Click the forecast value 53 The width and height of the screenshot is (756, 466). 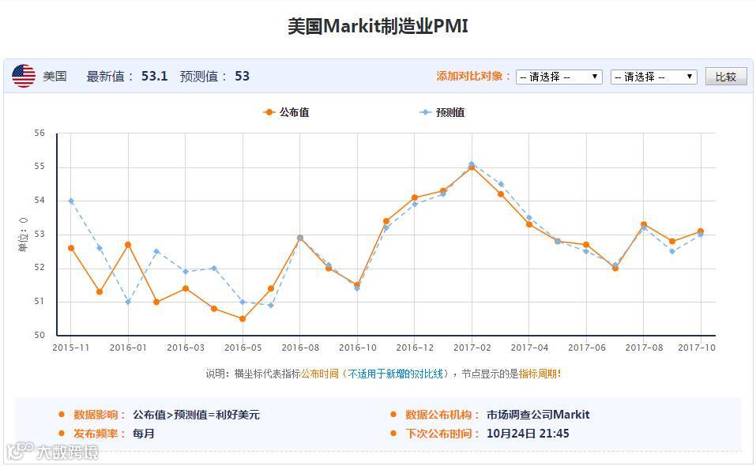pyautogui.click(x=242, y=76)
